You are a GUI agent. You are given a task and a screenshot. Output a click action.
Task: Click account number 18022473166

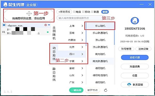coord(135,29)
